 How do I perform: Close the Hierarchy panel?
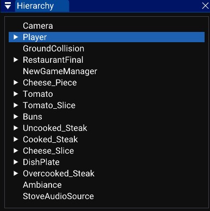(205, 6)
